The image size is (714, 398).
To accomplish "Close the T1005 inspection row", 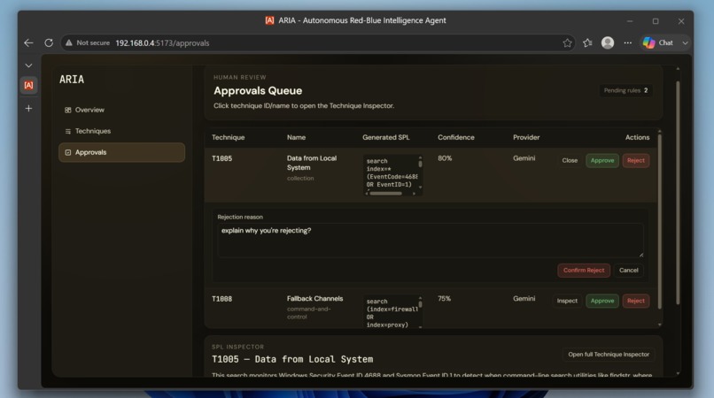I will point(570,161).
